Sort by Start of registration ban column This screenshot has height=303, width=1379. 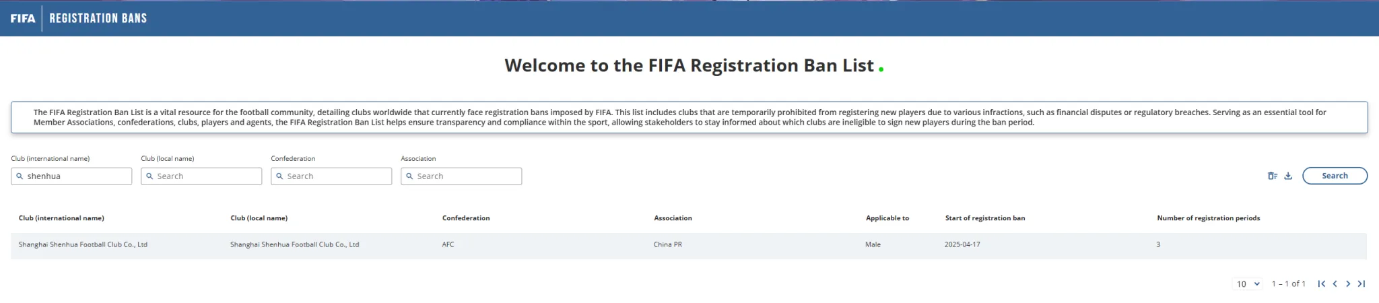(984, 218)
